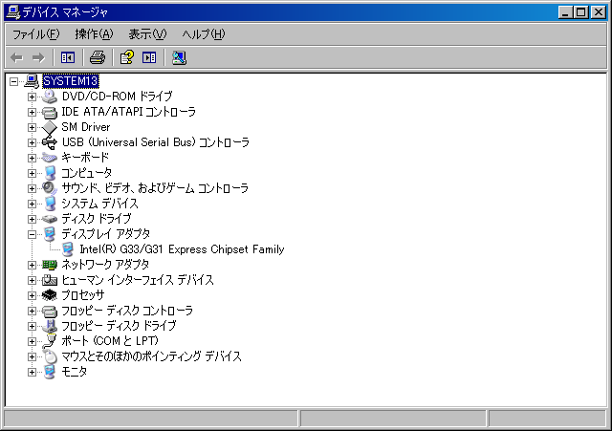This screenshot has width=612, height=431.
Task: Click the ヒューマン インターフェイス デバイス icon
Action: (x=50, y=280)
